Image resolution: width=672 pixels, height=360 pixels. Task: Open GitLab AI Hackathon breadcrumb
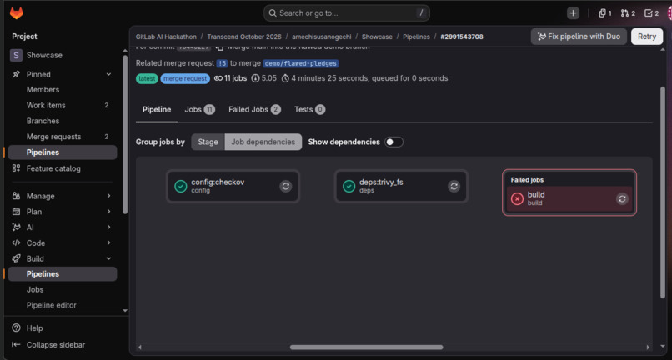(x=166, y=37)
